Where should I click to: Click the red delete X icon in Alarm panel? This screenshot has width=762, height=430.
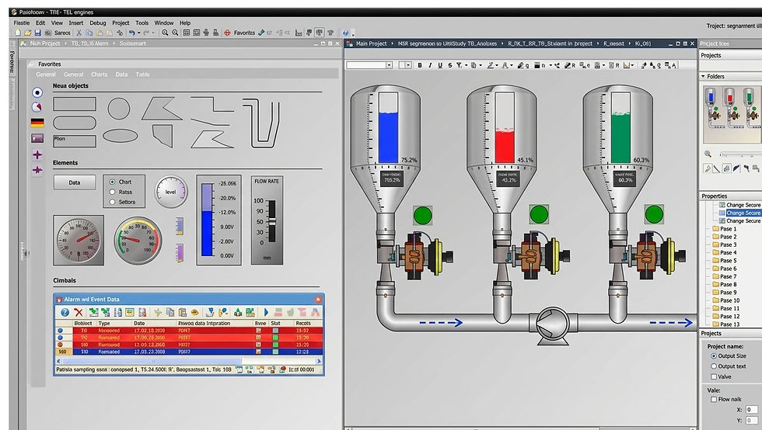point(79,312)
